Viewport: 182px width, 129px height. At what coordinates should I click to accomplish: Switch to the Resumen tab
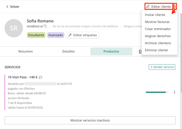26,51
